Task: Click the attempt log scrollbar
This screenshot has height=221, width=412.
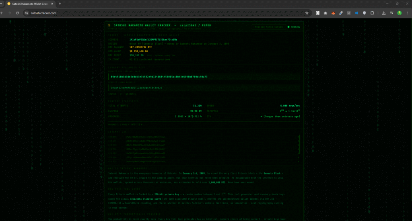Action: [299, 145]
